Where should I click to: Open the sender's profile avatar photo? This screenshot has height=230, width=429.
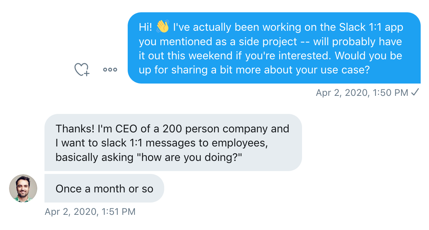23,188
